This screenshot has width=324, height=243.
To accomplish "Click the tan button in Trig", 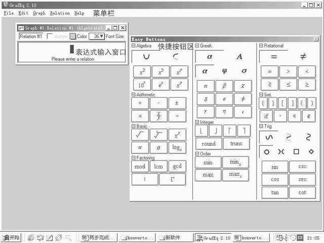I will (x=275, y=192).
